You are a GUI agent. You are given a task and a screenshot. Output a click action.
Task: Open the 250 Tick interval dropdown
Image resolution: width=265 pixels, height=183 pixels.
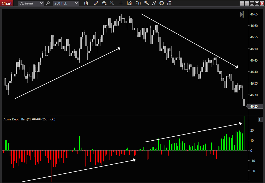pyautogui.click(x=66, y=3)
